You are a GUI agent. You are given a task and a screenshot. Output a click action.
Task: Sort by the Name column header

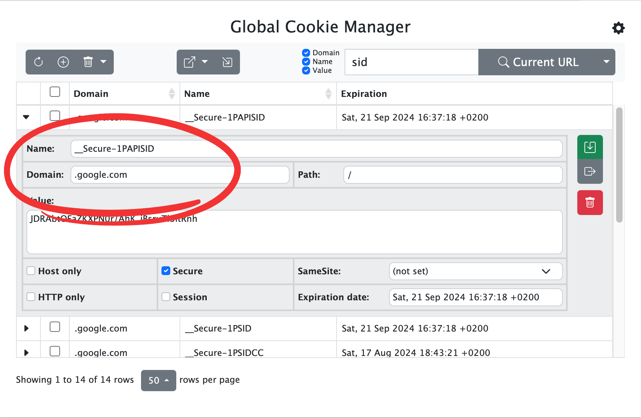tap(258, 94)
